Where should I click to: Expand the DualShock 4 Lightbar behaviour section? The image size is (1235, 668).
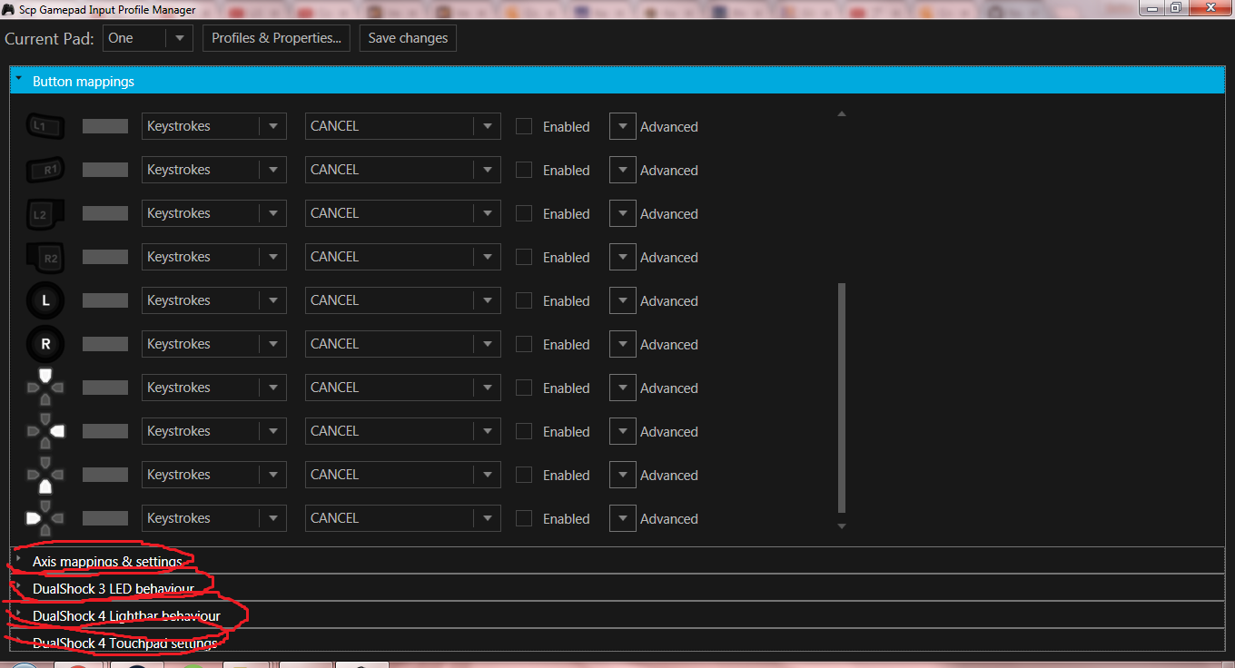127,615
